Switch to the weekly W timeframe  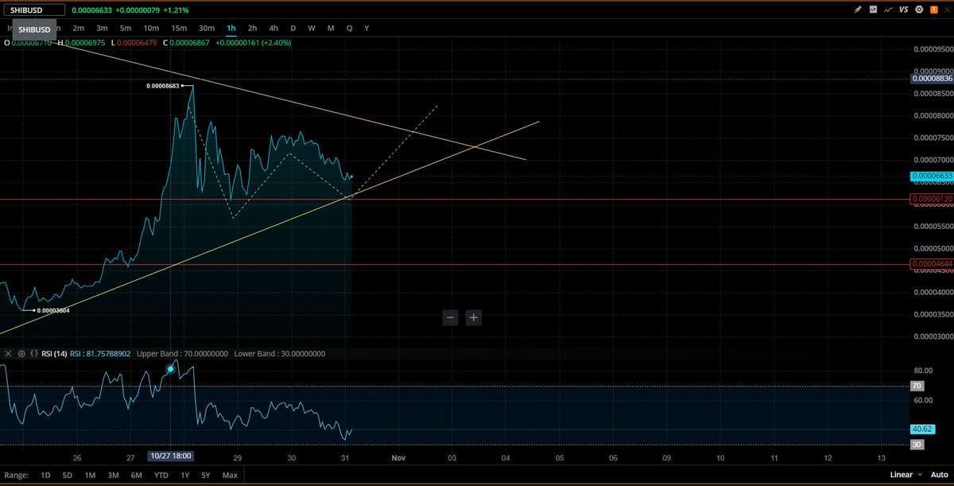[x=312, y=28]
